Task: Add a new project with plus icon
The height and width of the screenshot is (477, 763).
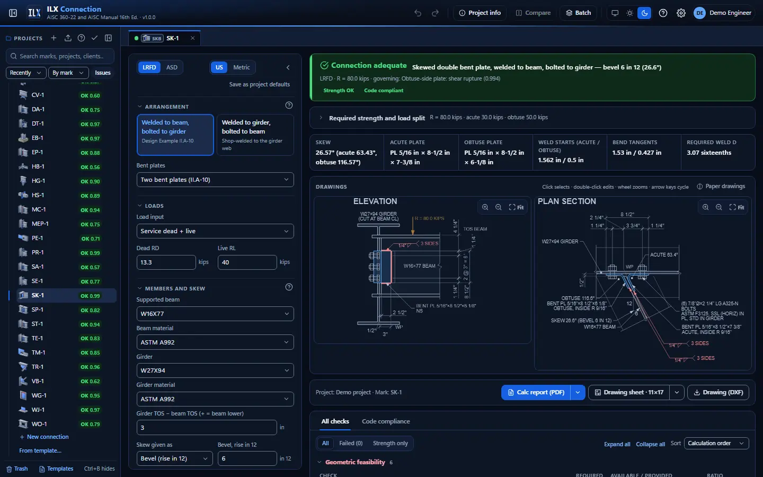Action: (54, 38)
